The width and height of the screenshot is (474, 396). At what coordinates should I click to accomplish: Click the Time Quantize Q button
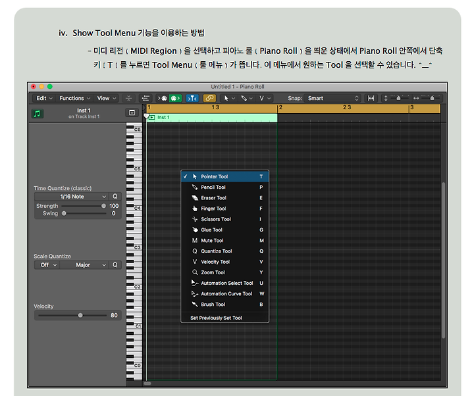115,197
